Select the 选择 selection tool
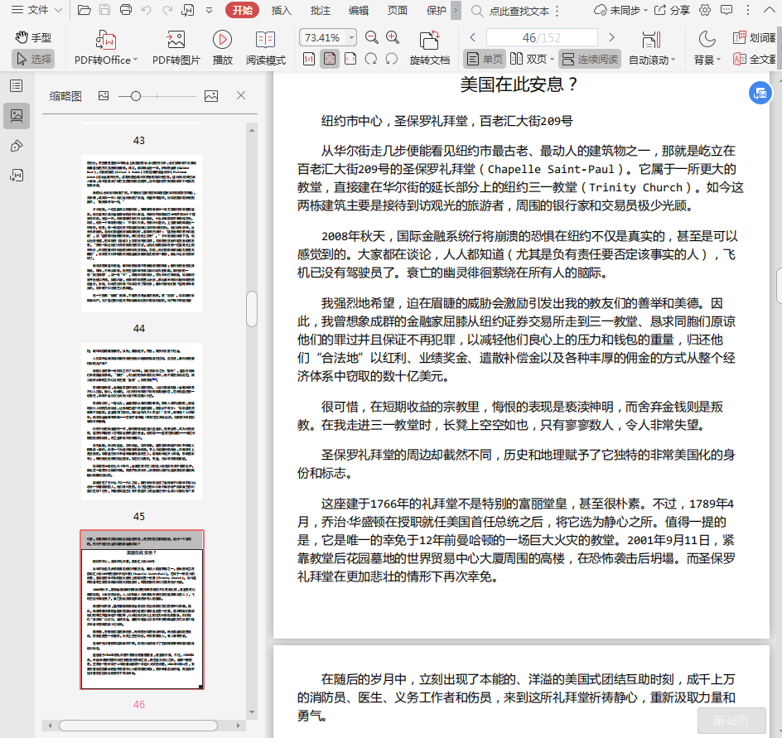 click(x=33, y=60)
